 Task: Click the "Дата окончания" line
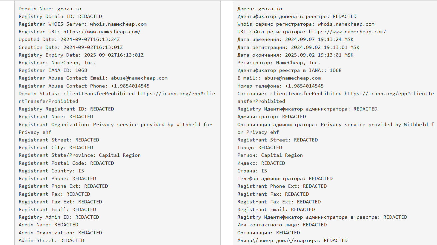295,55
